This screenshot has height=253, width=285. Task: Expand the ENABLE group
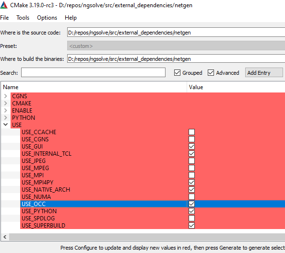[x=6, y=110]
